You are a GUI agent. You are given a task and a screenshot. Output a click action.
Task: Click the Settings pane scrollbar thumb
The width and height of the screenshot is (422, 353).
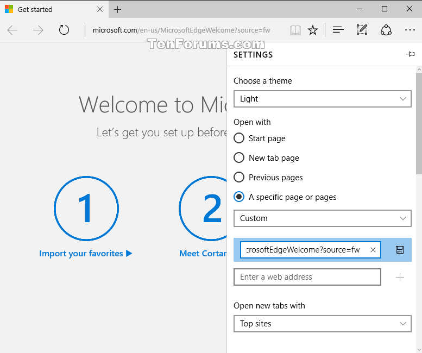click(x=419, y=123)
